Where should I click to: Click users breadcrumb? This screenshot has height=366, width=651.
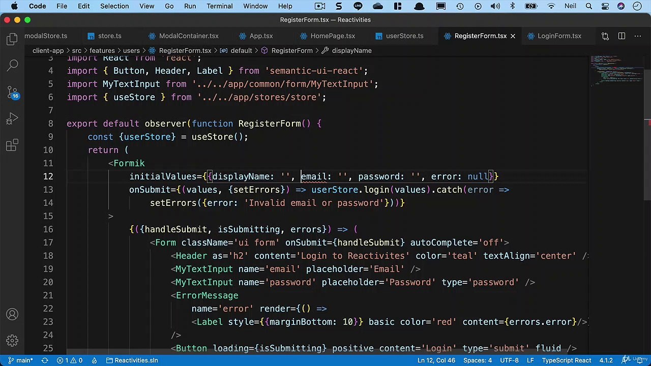pos(131,51)
